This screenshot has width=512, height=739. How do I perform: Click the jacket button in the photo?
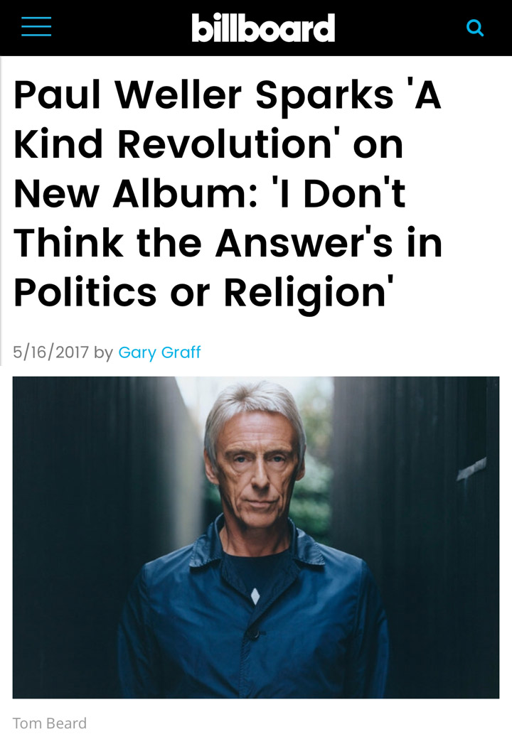click(255, 634)
